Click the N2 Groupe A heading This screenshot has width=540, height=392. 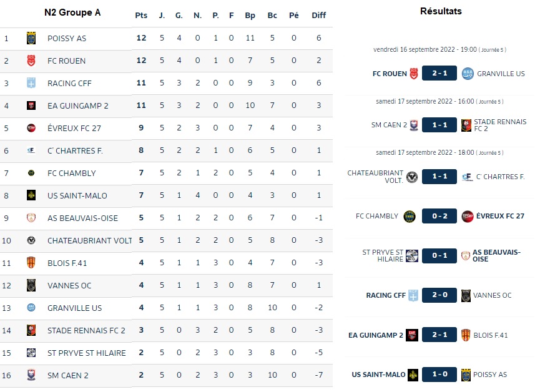pos(72,12)
